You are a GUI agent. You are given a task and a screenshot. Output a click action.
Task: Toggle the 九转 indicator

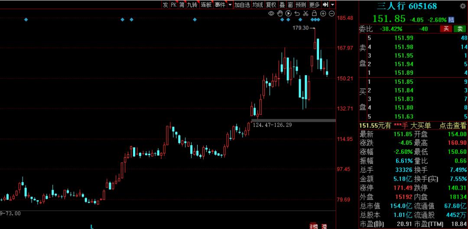pyautogui.click(x=192, y=5)
